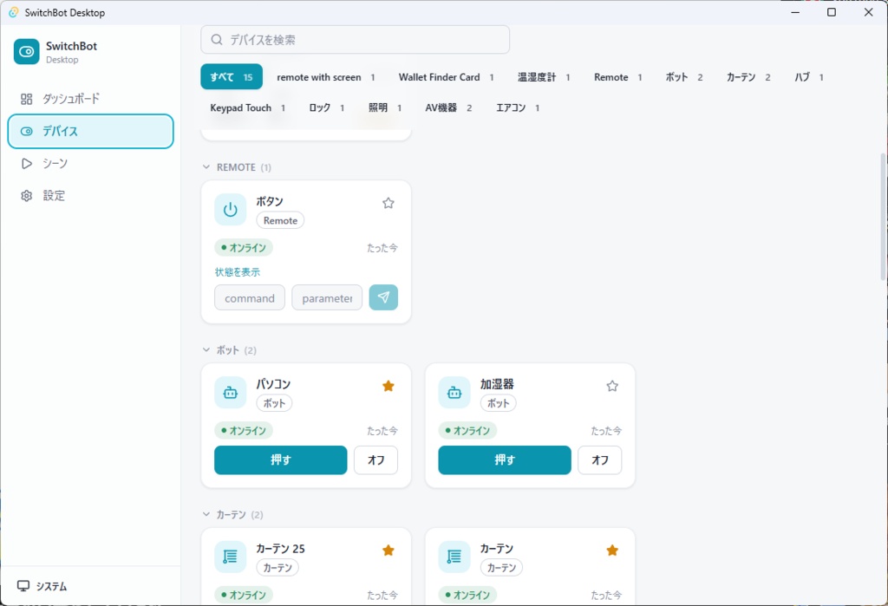This screenshot has height=606, width=888.
Task: Click オンライン status on ボタン card
Action: coord(244,247)
